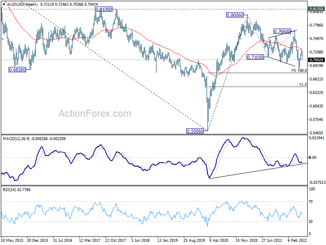This screenshot has width=326, height=245.
Task: Click the 0.81350 level tag on axis
Action: (x=317, y=9)
